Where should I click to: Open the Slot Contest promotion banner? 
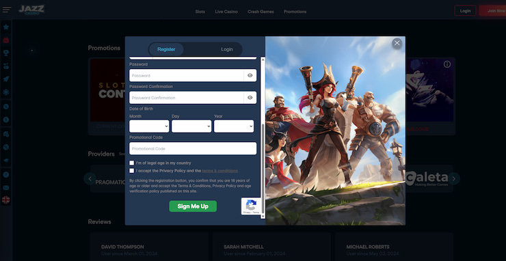pyautogui.click(x=108, y=90)
